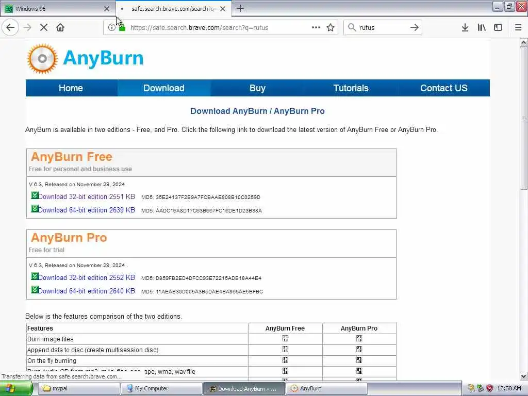The width and height of the screenshot is (528, 396).
Task: Click the AnyBurn Pro column header
Action: coord(359,328)
